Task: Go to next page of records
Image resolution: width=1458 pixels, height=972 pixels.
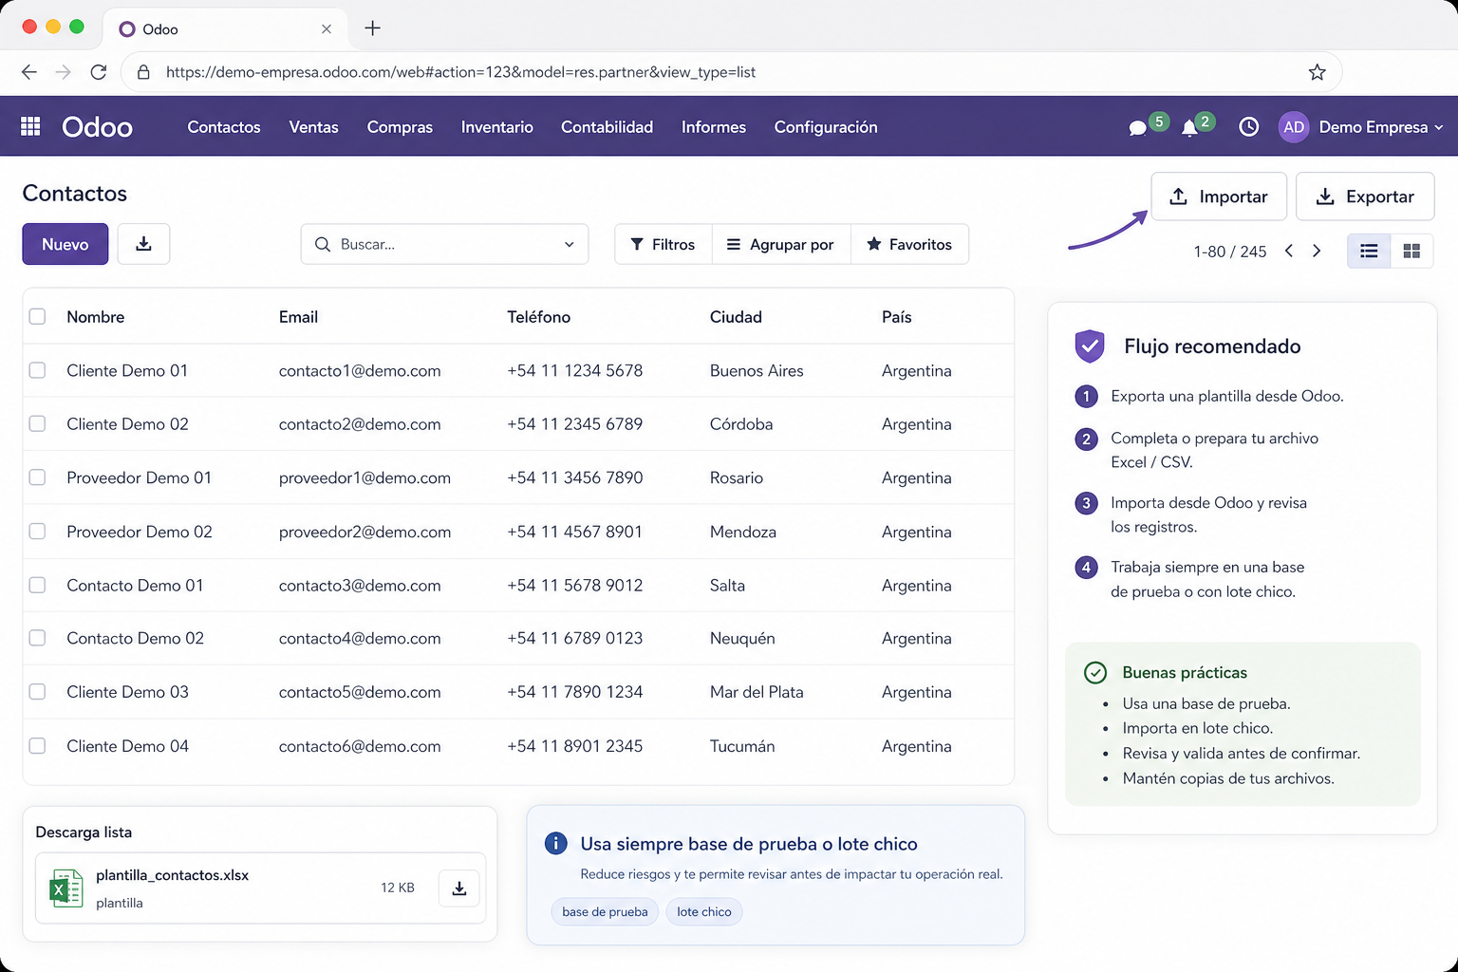Action: pos(1317,251)
